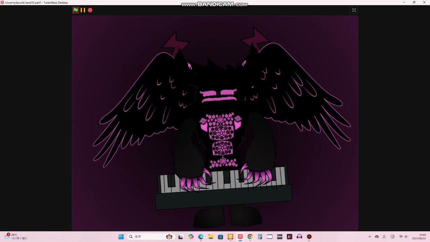Open the yellow app icon in taskbar
Viewport: 430px width, 242px height.
[x=230, y=237]
